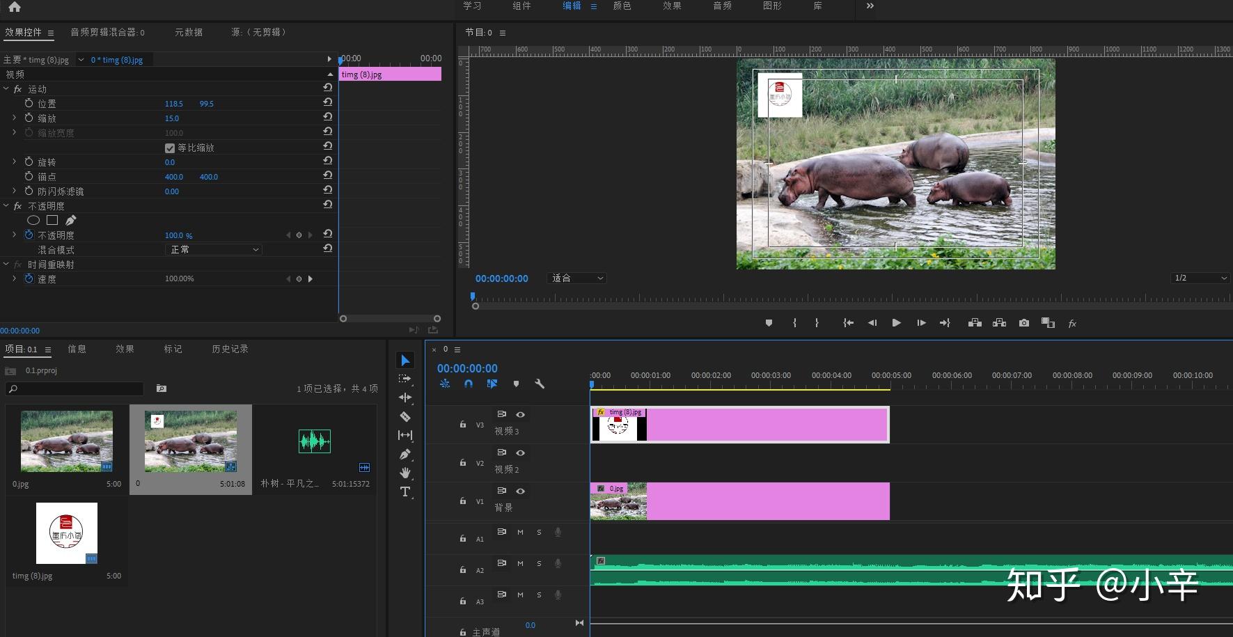Click program timecode 00:00:00:00

(x=502, y=278)
